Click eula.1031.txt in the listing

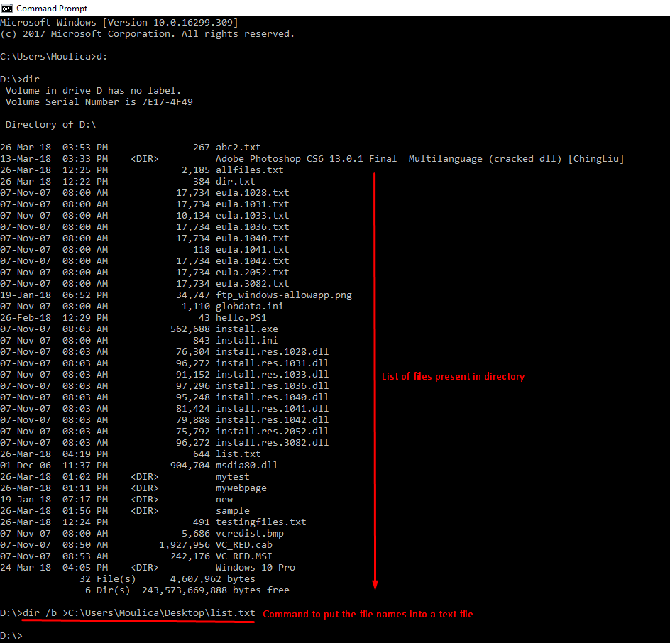[x=252, y=204]
